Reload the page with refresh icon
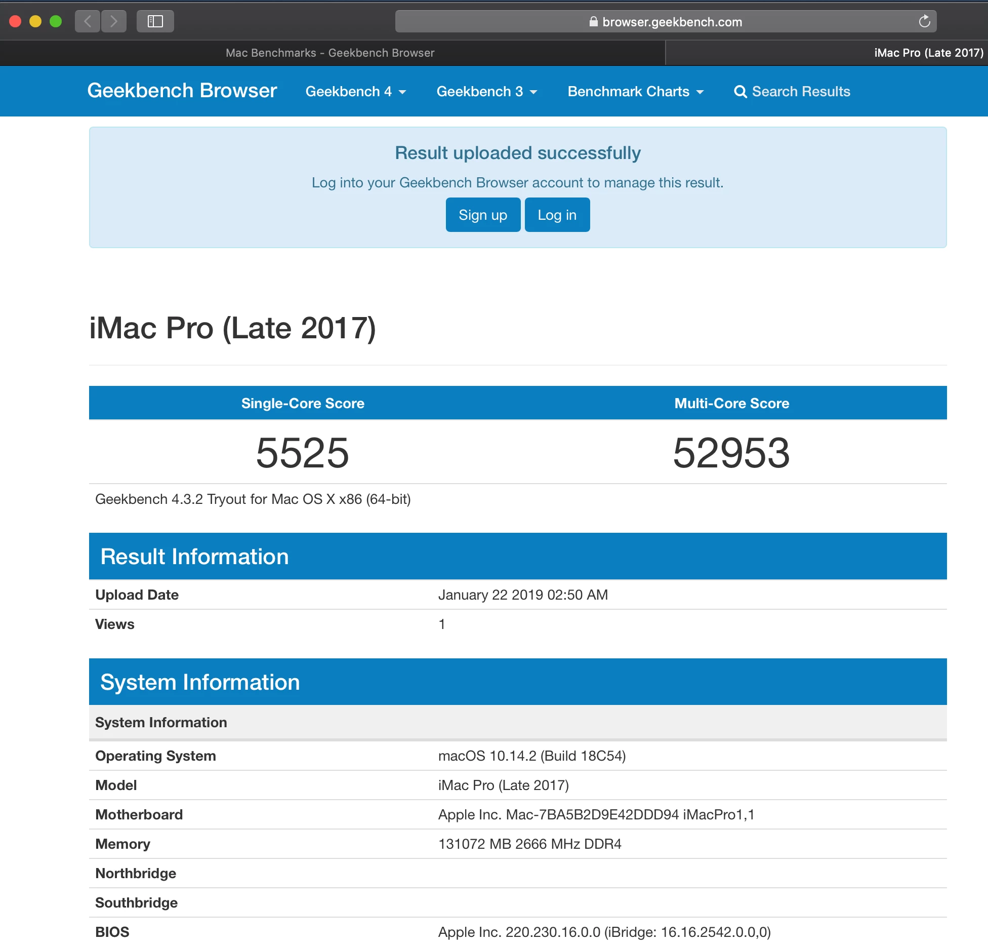988x945 pixels. click(x=924, y=21)
